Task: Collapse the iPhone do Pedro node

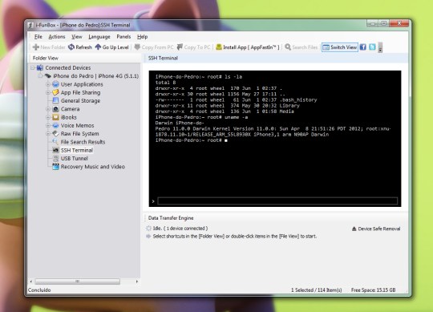Action: coord(40,75)
